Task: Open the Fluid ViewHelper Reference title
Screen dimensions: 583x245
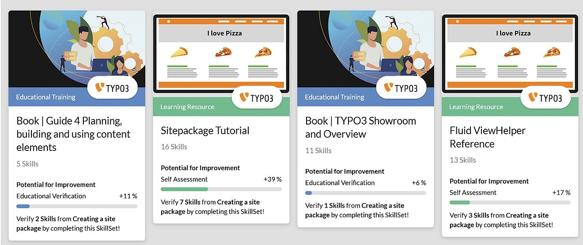Action: 481,137
